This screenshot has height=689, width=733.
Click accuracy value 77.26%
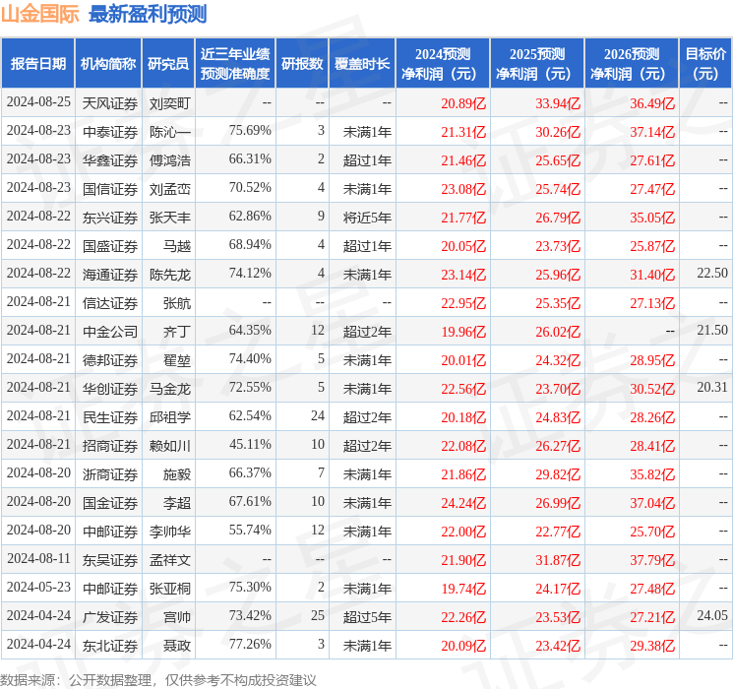[x=250, y=644]
